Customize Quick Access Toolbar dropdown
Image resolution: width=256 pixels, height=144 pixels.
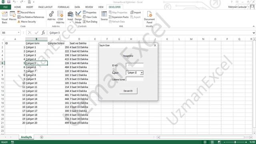tap(34, 2)
